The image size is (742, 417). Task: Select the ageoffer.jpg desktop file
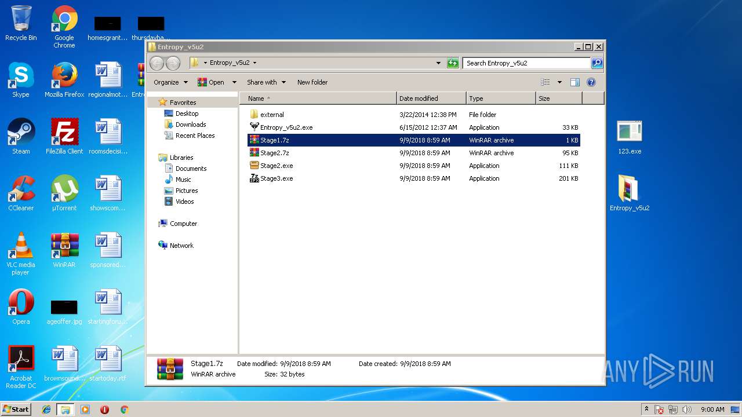click(64, 312)
